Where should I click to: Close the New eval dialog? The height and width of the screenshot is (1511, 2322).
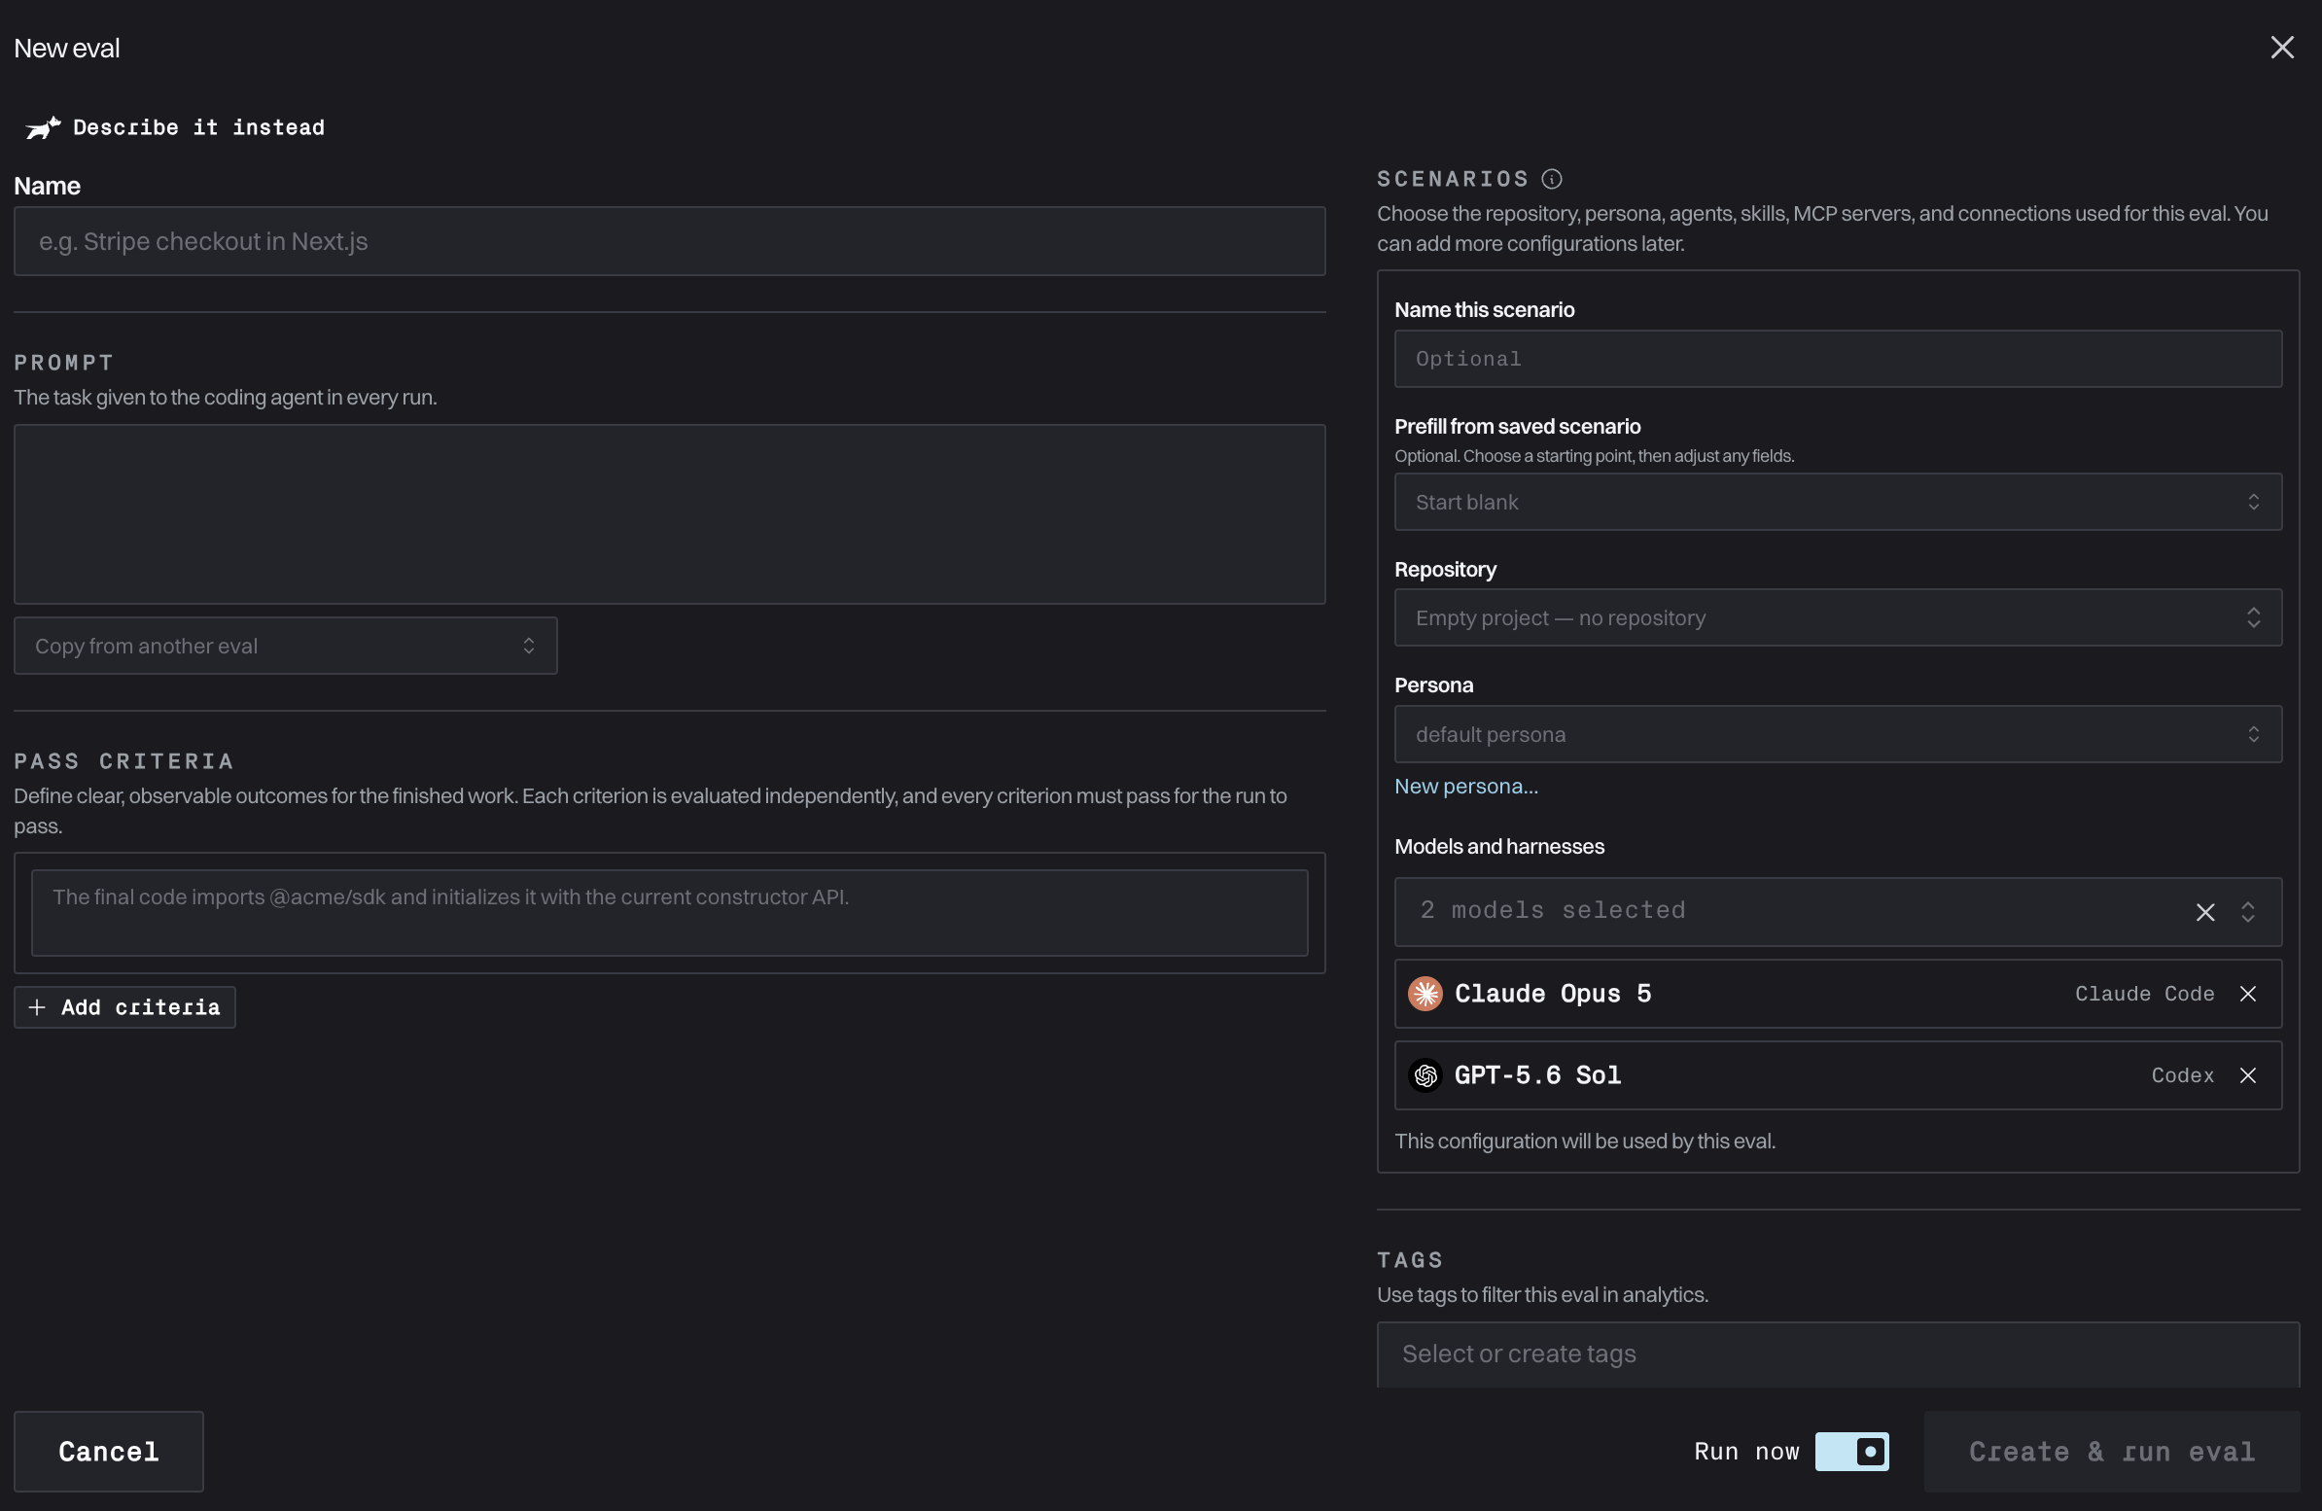click(x=2281, y=48)
